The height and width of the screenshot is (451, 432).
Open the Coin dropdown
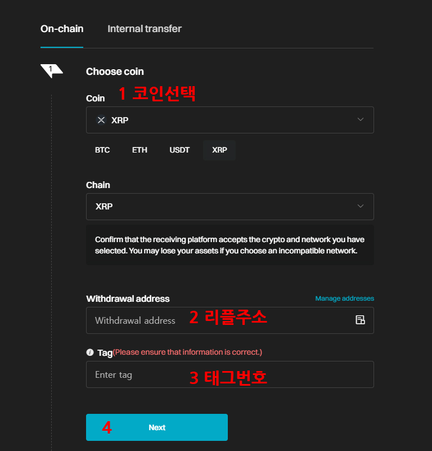click(x=229, y=120)
